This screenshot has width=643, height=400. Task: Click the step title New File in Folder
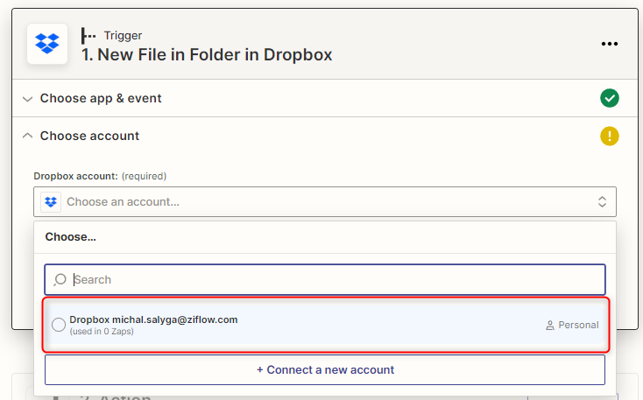click(207, 55)
